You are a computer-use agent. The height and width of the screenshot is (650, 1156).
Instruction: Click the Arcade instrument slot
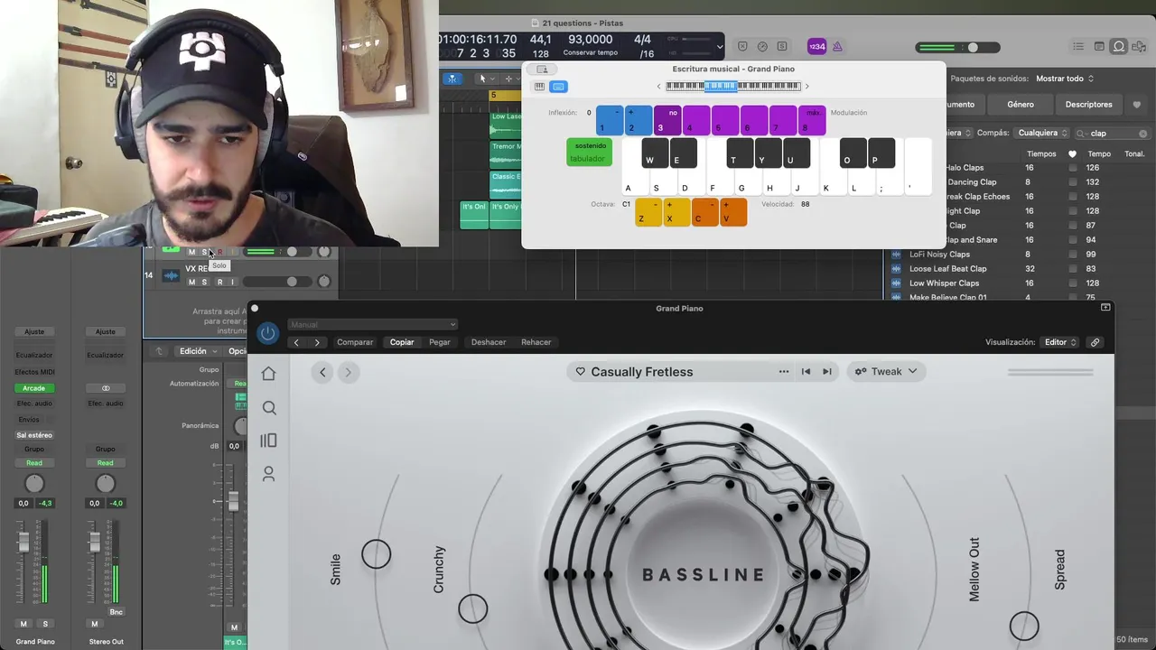click(33, 388)
